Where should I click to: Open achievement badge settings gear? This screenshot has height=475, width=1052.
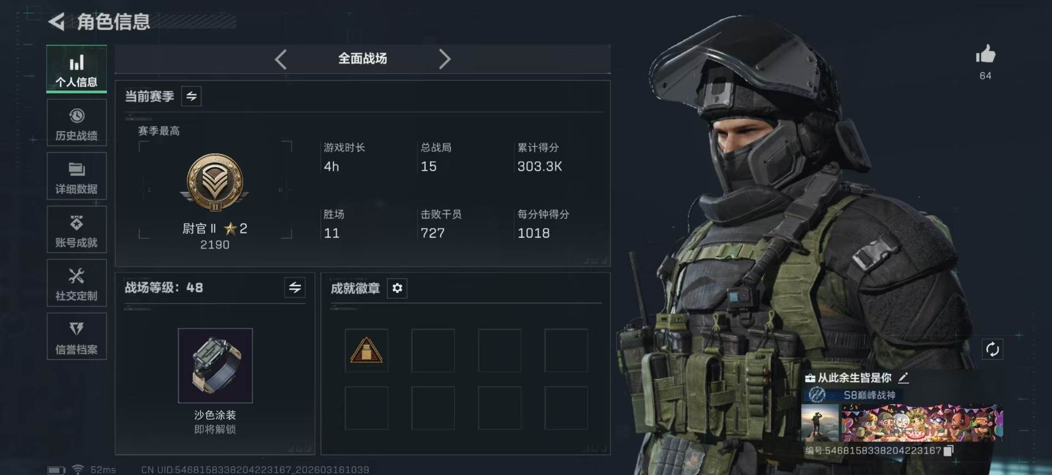397,288
